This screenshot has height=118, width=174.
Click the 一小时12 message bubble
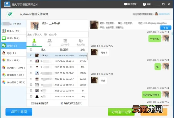pyautogui.click(x=155, y=39)
